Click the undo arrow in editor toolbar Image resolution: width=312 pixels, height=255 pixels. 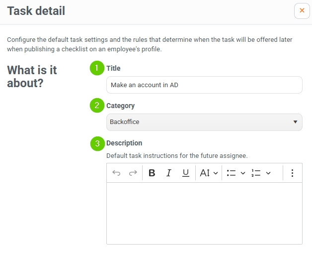tap(116, 173)
